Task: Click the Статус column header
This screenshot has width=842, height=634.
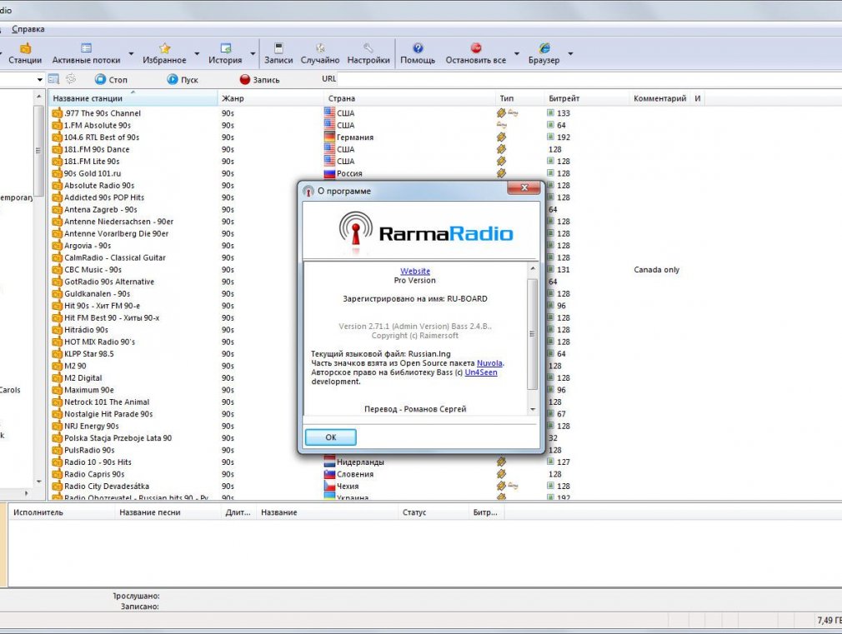Action: [434, 512]
